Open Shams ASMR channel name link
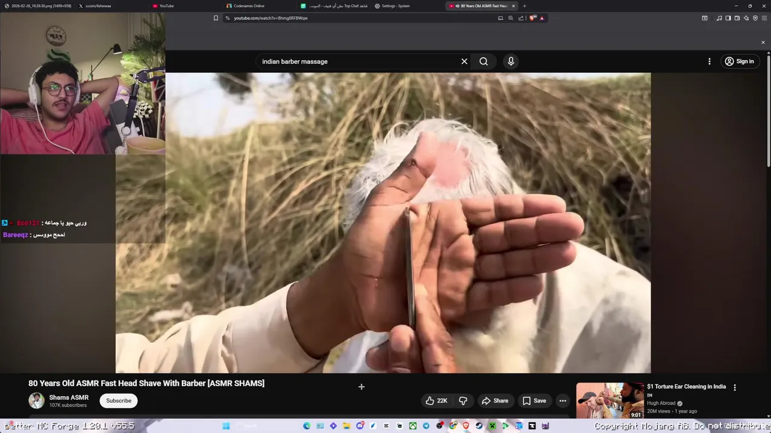This screenshot has height=433, width=771. (69, 398)
